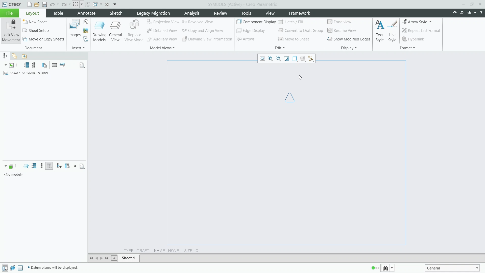
Task: Open Drawing Models
Action: [99, 31]
